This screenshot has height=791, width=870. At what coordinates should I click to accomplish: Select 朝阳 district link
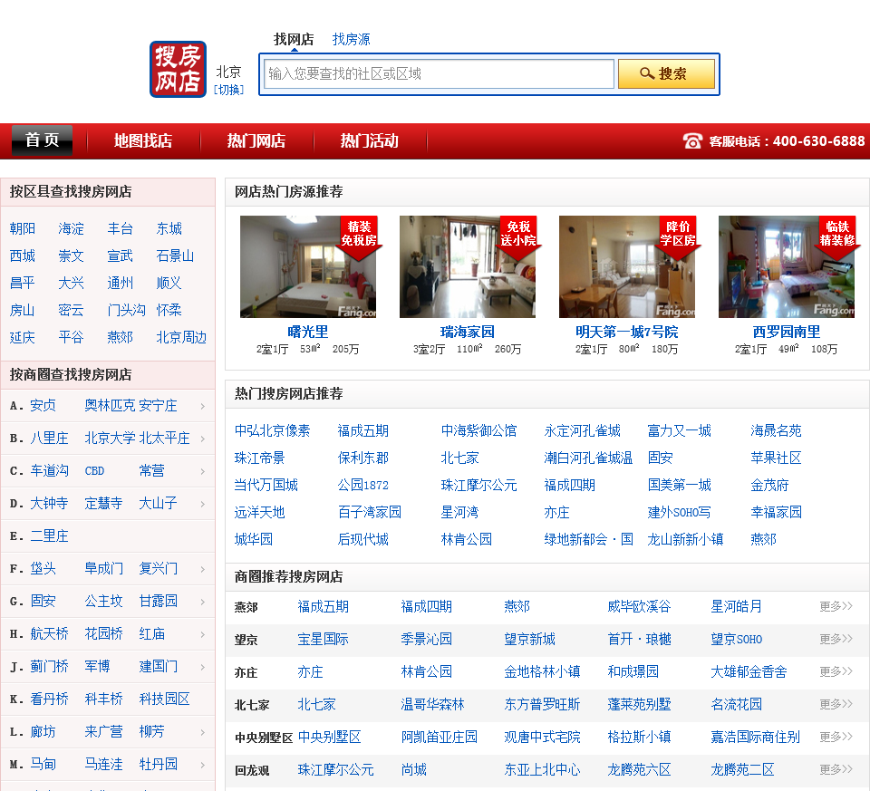click(x=22, y=228)
